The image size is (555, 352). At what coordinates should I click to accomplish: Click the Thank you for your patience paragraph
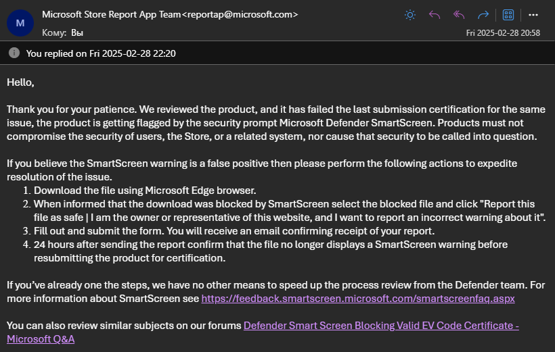pyautogui.click(x=276, y=123)
